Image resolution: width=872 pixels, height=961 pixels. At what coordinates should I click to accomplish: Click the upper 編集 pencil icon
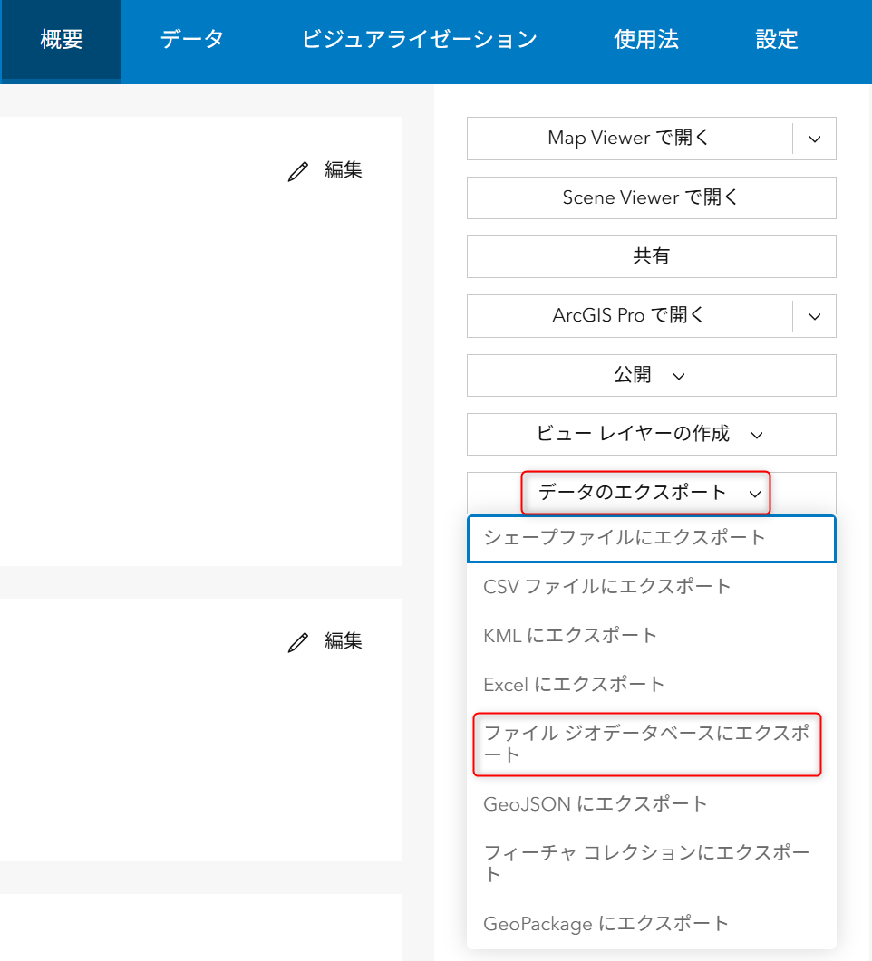298,171
